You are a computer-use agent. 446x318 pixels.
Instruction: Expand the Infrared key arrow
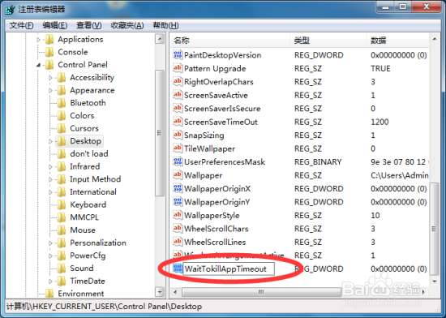tap(50, 166)
